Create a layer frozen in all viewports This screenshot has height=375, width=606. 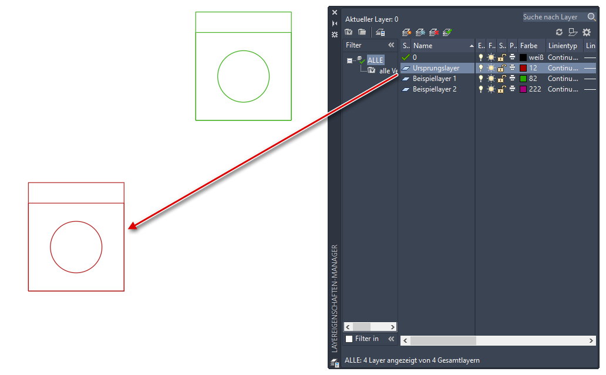click(x=419, y=32)
